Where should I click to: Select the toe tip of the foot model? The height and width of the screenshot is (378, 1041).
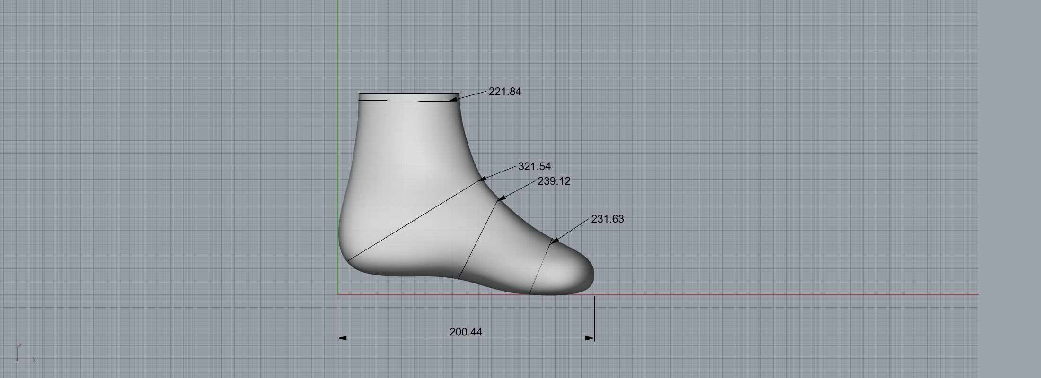(593, 274)
